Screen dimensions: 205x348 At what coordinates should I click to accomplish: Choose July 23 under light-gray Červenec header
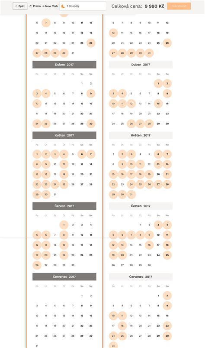167,326
